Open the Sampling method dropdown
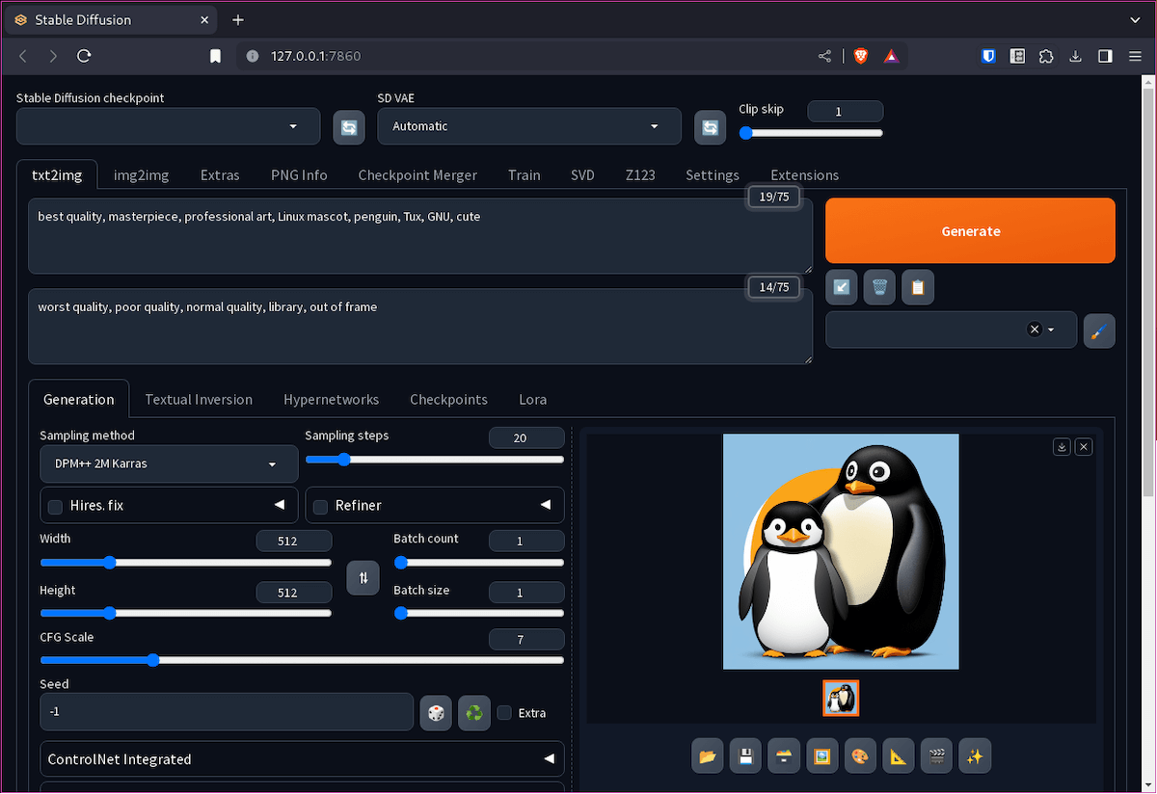The image size is (1157, 794). [x=169, y=463]
